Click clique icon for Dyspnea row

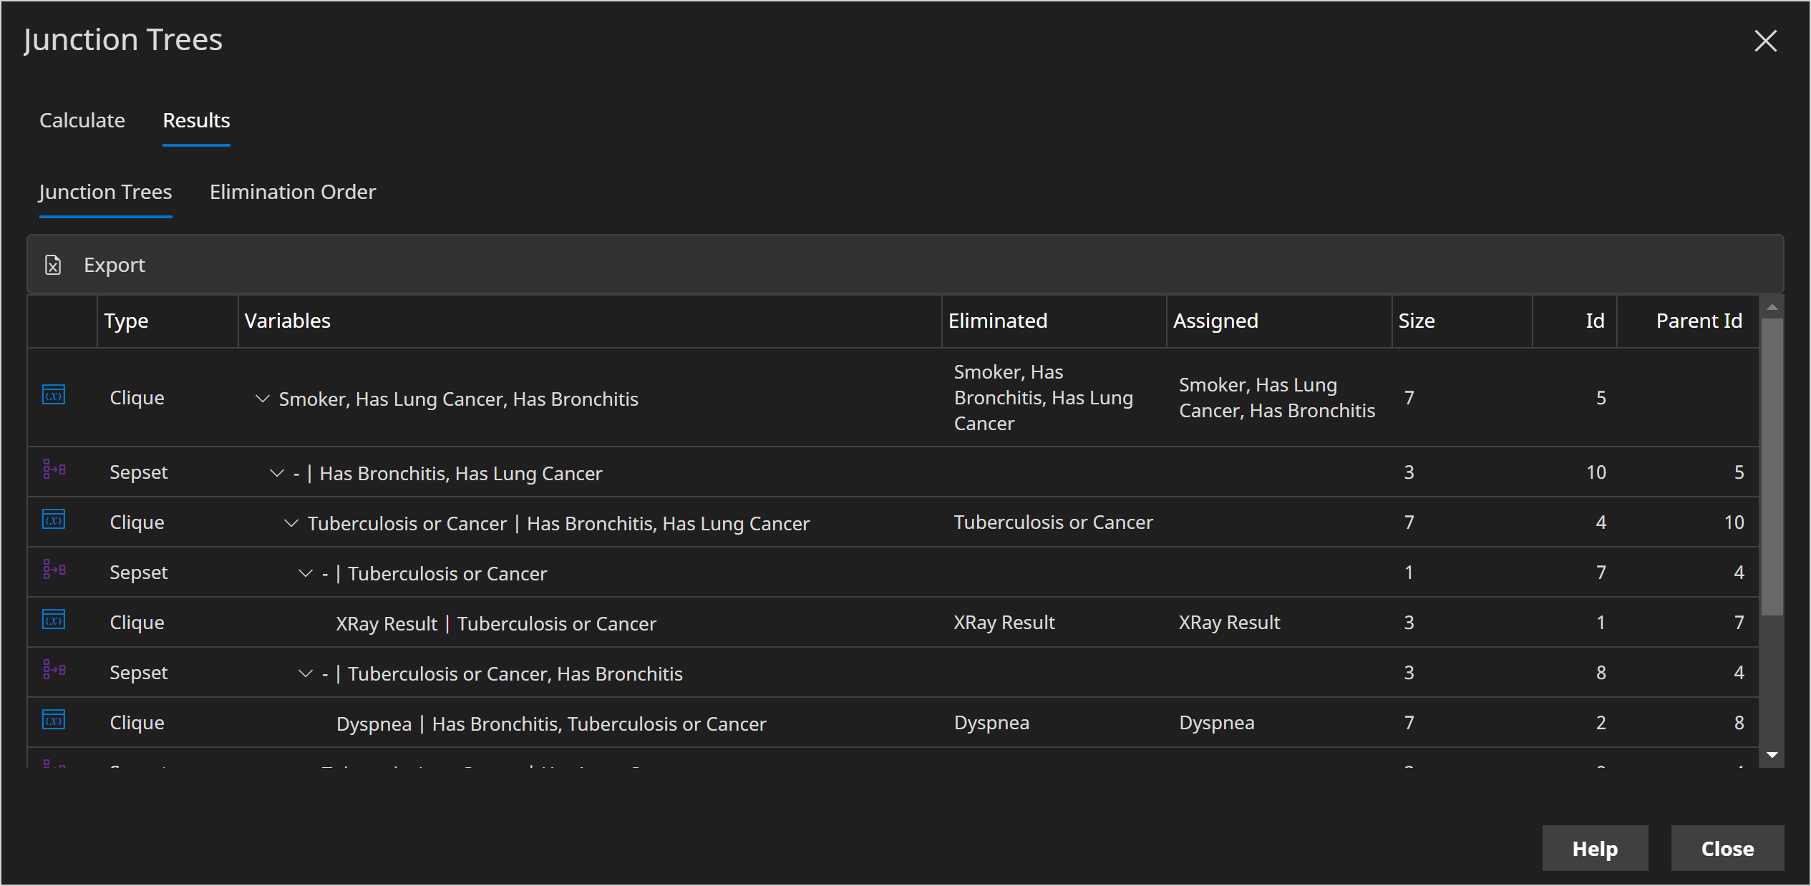(54, 720)
